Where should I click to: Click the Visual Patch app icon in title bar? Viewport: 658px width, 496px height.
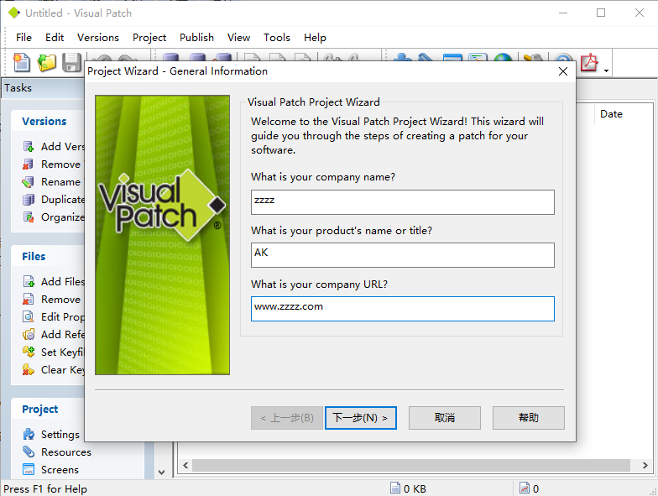click(13, 13)
